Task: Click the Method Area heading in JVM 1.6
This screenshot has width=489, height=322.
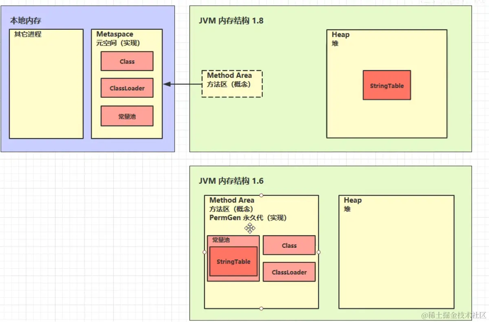Action: [x=232, y=200]
